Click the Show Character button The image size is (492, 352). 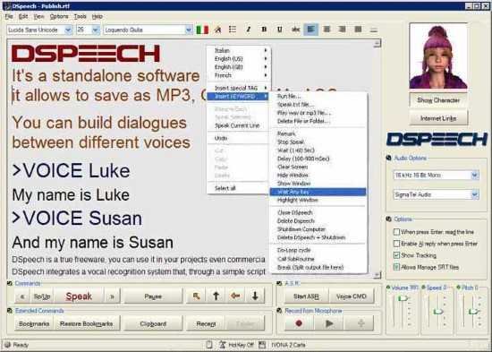click(x=438, y=100)
